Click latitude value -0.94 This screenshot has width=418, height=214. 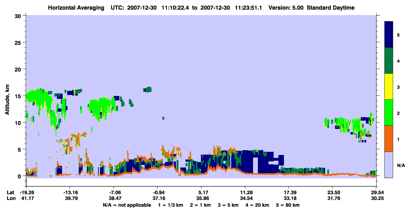[158, 193]
